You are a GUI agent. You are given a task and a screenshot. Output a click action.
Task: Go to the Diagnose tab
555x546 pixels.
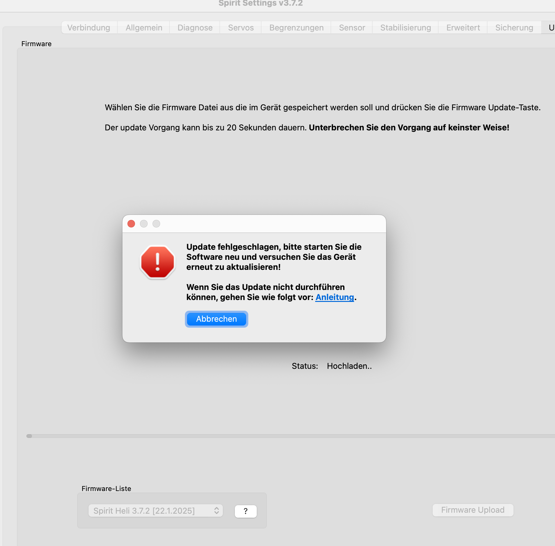pyautogui.click(x=195, y=28)
